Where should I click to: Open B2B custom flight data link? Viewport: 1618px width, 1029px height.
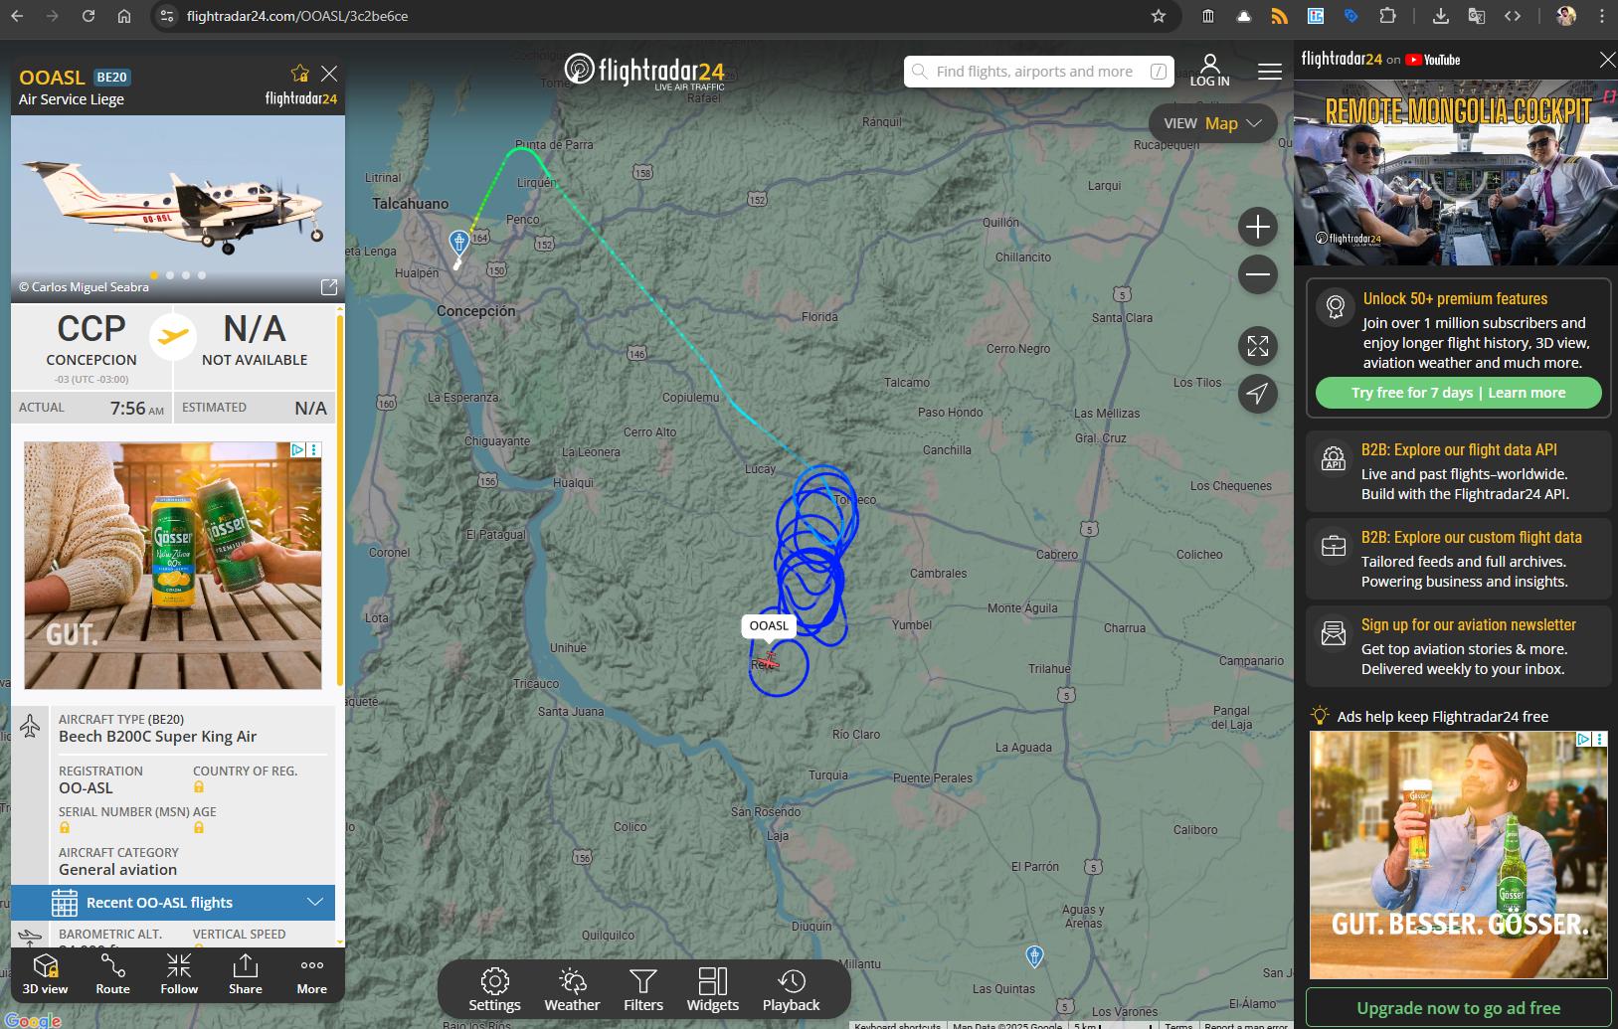pyautogui.click(x=1458, y=559)
